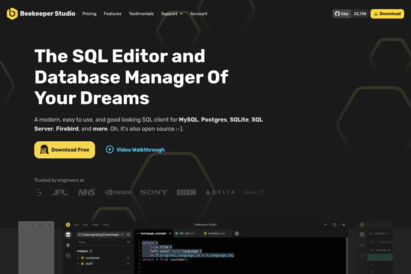Expand the Support dropdown menu
Screen dimensions: 411x274
(172, 14)
